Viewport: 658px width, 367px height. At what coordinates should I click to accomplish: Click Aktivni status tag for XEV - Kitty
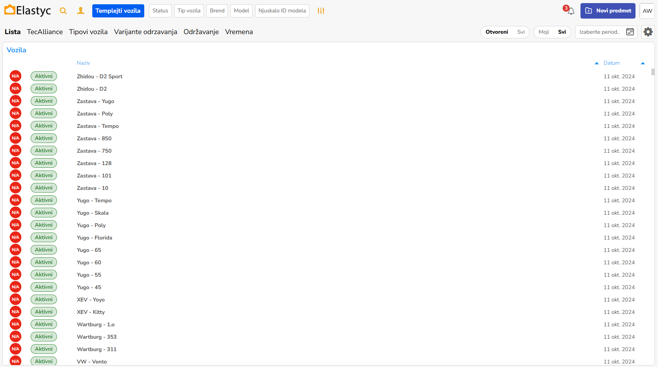(x=44, y=312)
